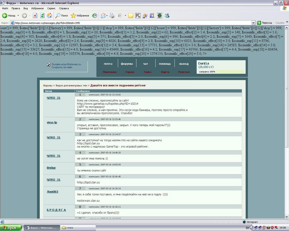Open the Forward history dropdown arrow
This screenshot has width=289, height=231.
click(30, 16)
